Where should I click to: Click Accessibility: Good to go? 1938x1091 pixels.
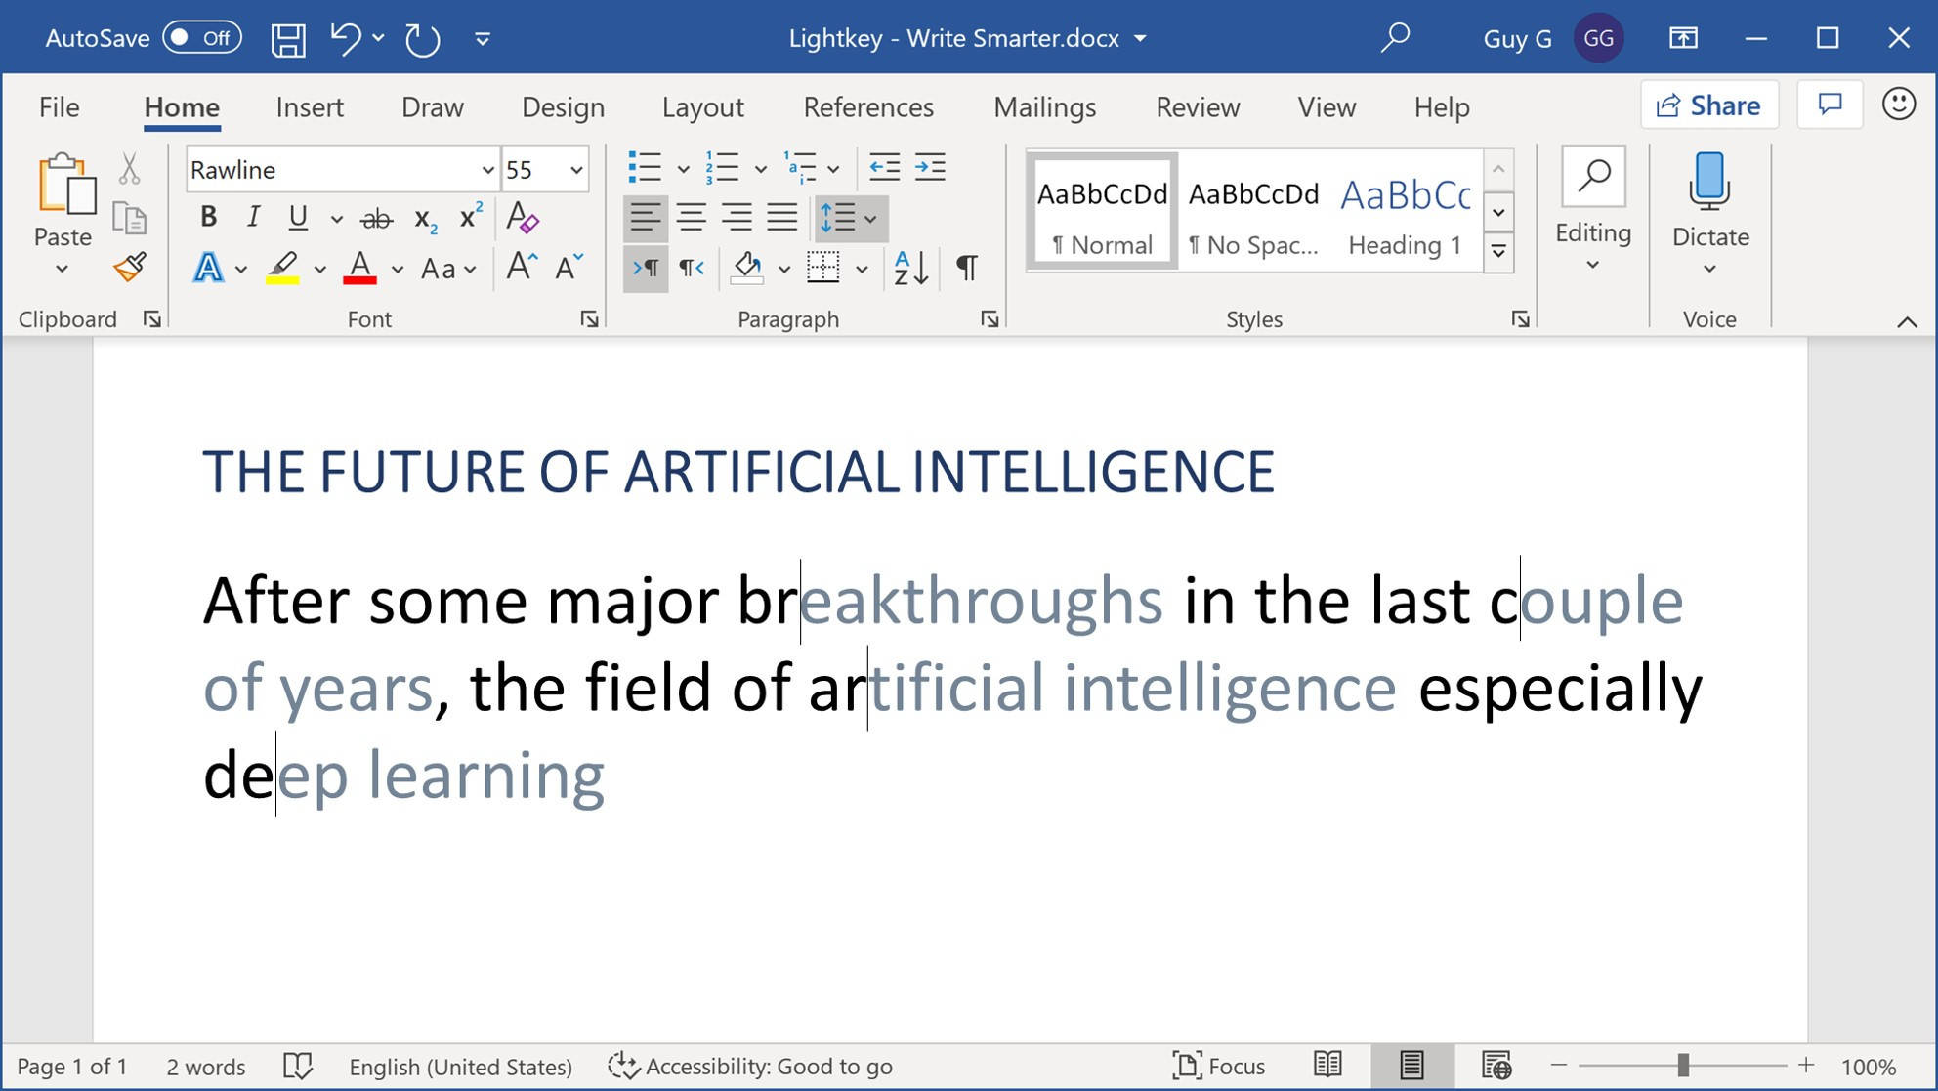[750, 1066]
